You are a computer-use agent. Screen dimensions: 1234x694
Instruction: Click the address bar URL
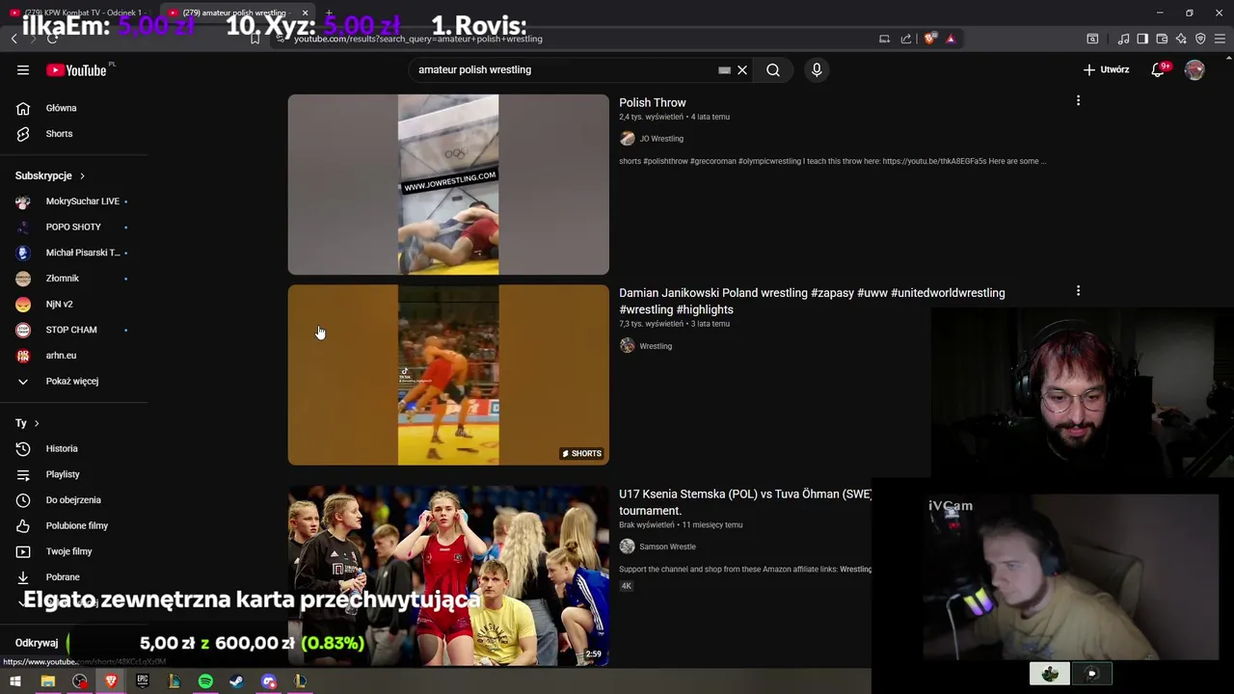pyautogui.click(x=417, y=39)
